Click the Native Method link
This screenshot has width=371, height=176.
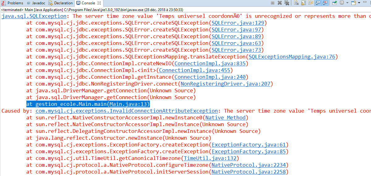pos(225,118)
